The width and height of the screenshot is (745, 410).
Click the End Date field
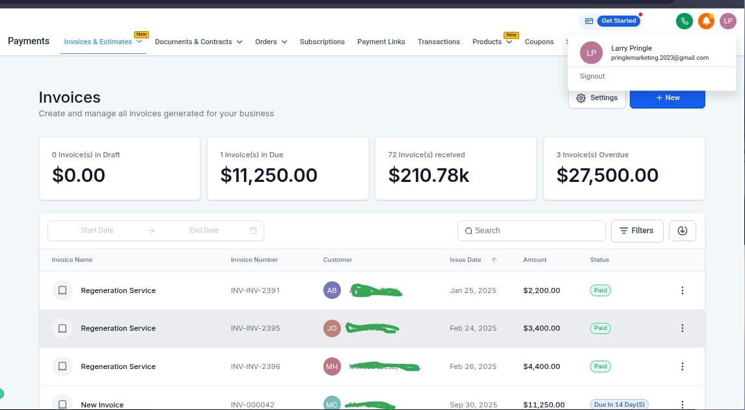tap(204, 231)
